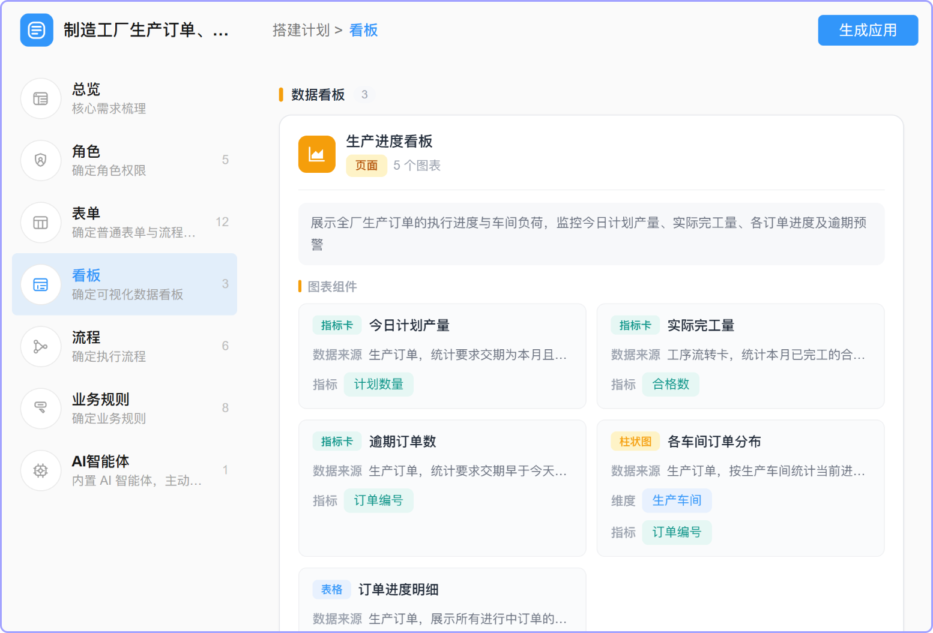
Task: Select the 看板 menu item
Action: 124,284
